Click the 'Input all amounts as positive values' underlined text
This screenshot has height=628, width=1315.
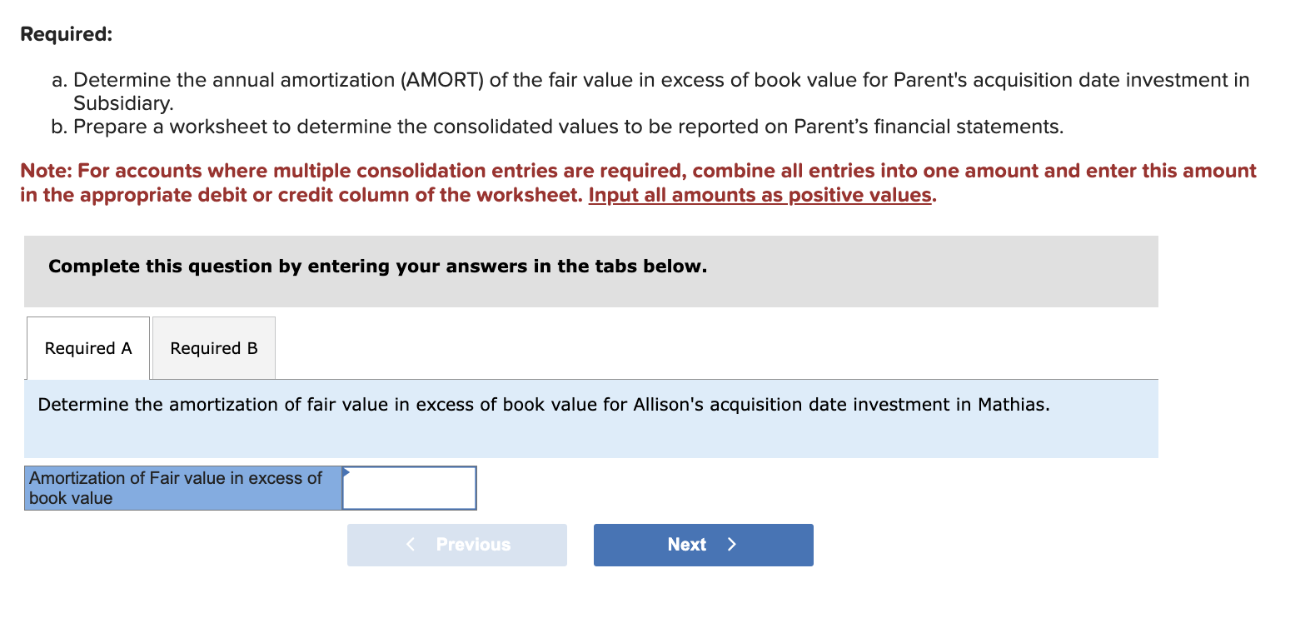tap(759, 195)
